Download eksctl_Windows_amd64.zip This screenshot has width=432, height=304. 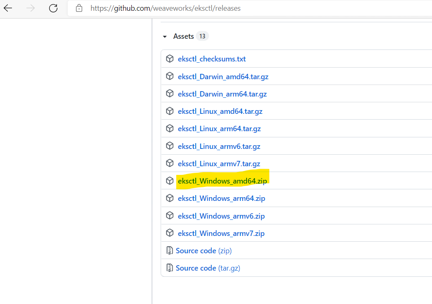(222, 181)
